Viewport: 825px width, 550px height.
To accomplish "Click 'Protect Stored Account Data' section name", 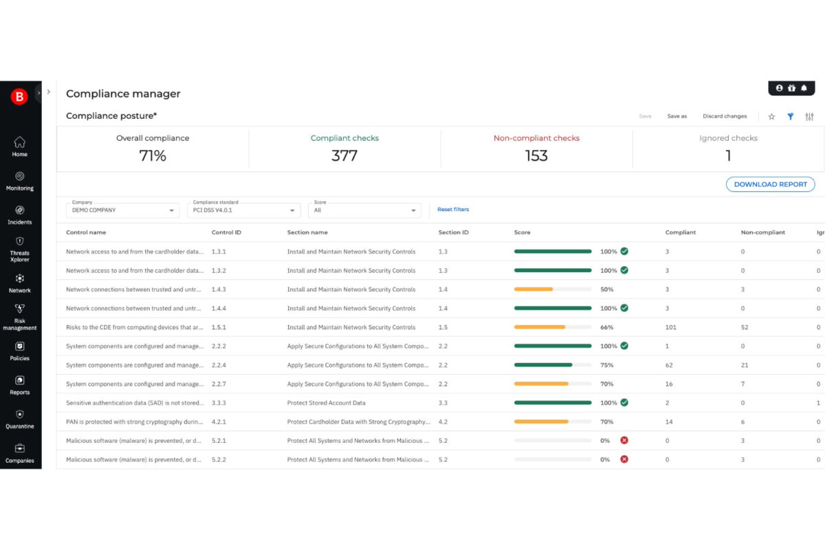I will 327,403.
